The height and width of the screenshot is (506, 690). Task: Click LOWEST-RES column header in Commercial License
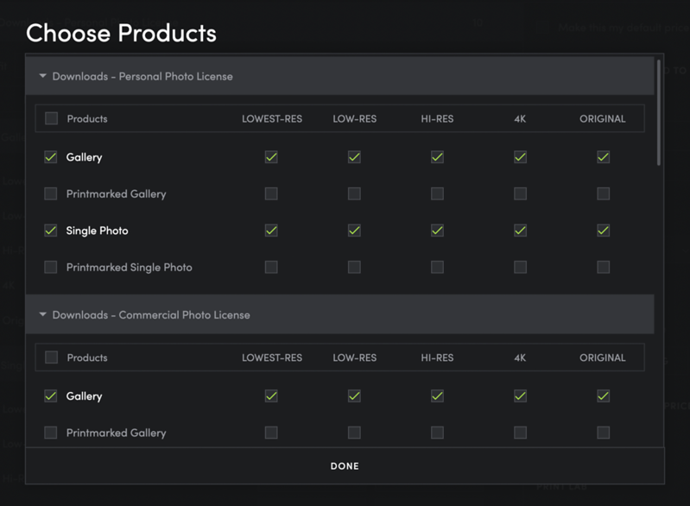point(272,357)
